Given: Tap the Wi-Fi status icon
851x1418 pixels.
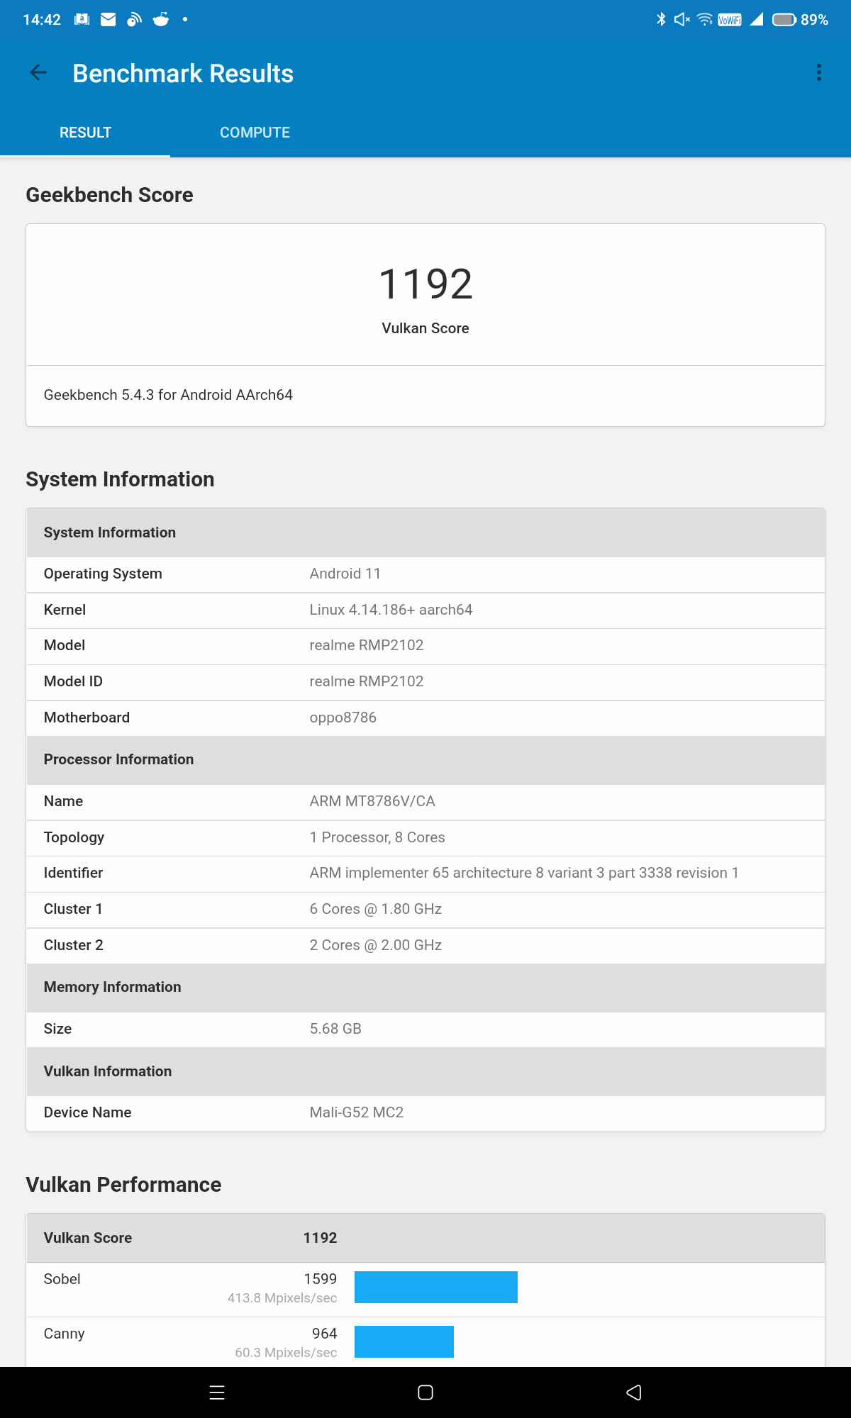Looking at the screenshot, I should [x=704, y=20].
